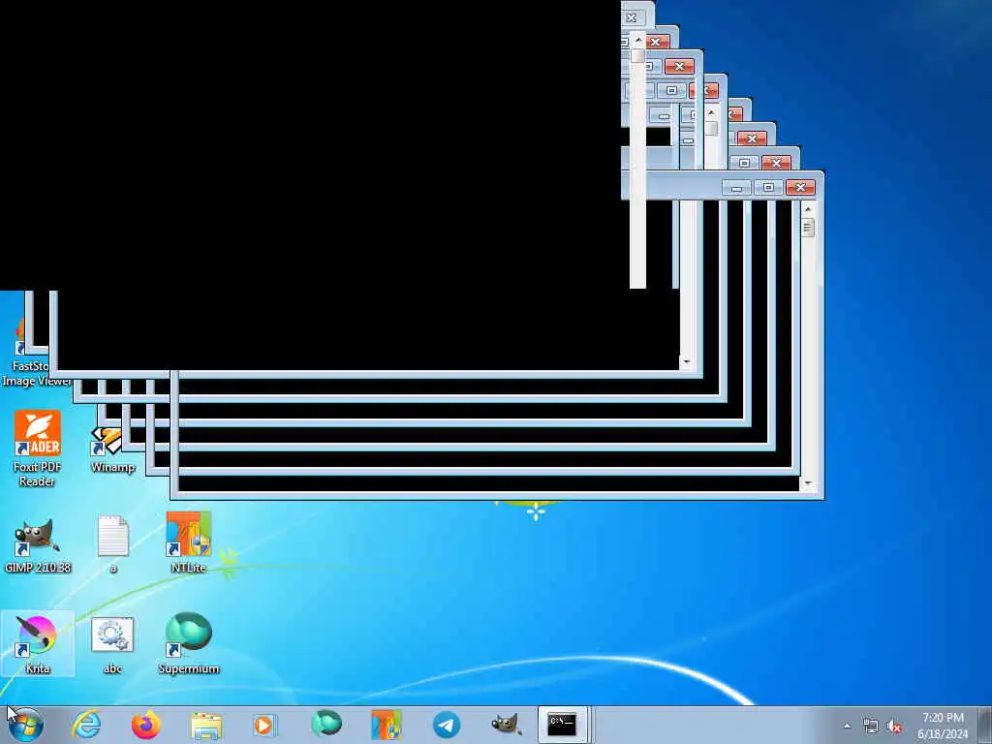
Task: Launch Windows Media Player from the taskbar
Action: [264, 725]
